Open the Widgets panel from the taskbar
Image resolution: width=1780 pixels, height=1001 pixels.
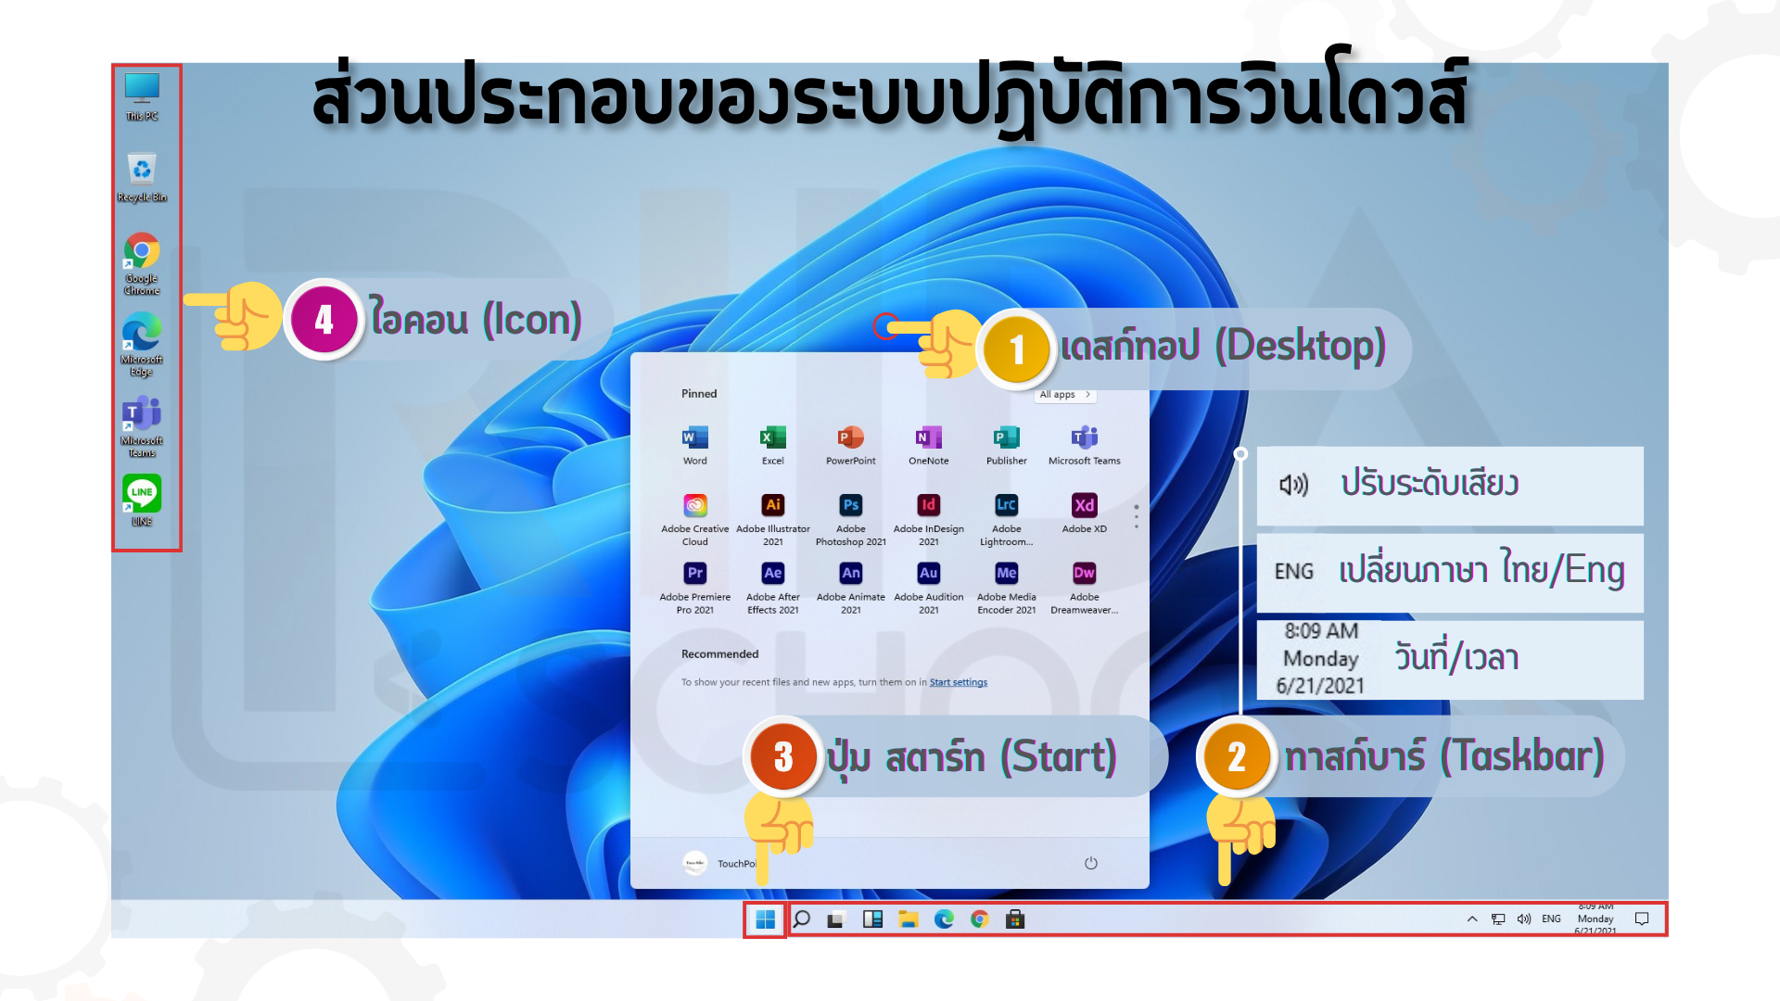pyautogui.click(x=872, y=919)
